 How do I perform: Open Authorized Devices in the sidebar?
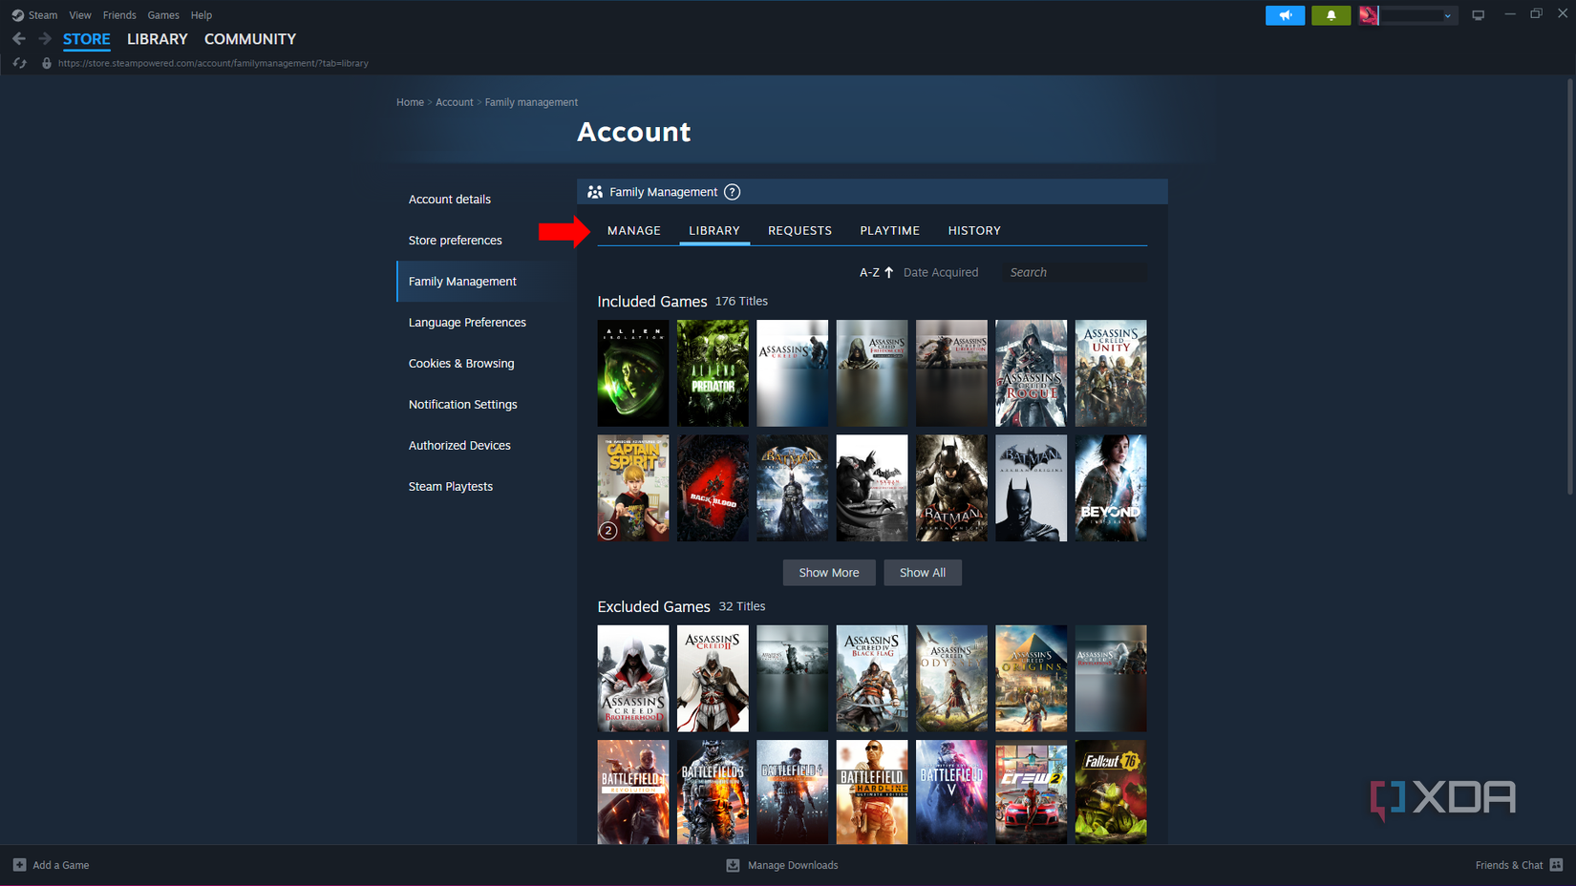(x=459, y=445)
